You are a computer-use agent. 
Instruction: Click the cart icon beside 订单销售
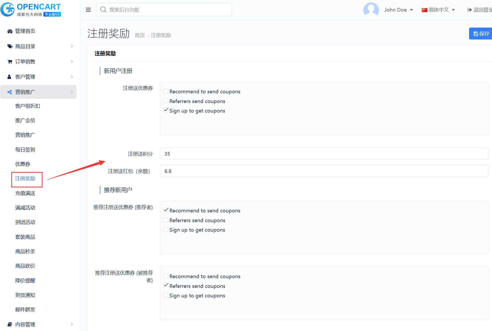pos(10,62)
